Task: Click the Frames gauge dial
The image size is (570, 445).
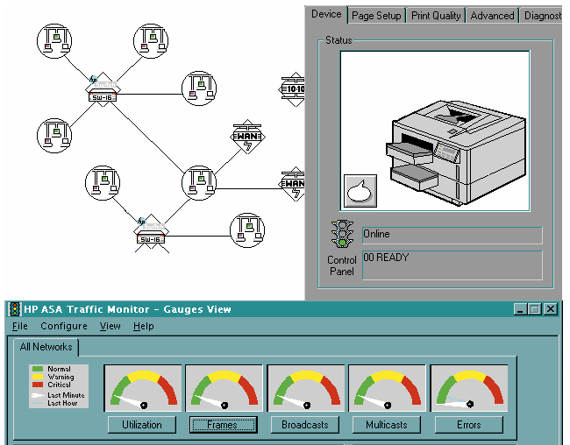Action: 224,388
